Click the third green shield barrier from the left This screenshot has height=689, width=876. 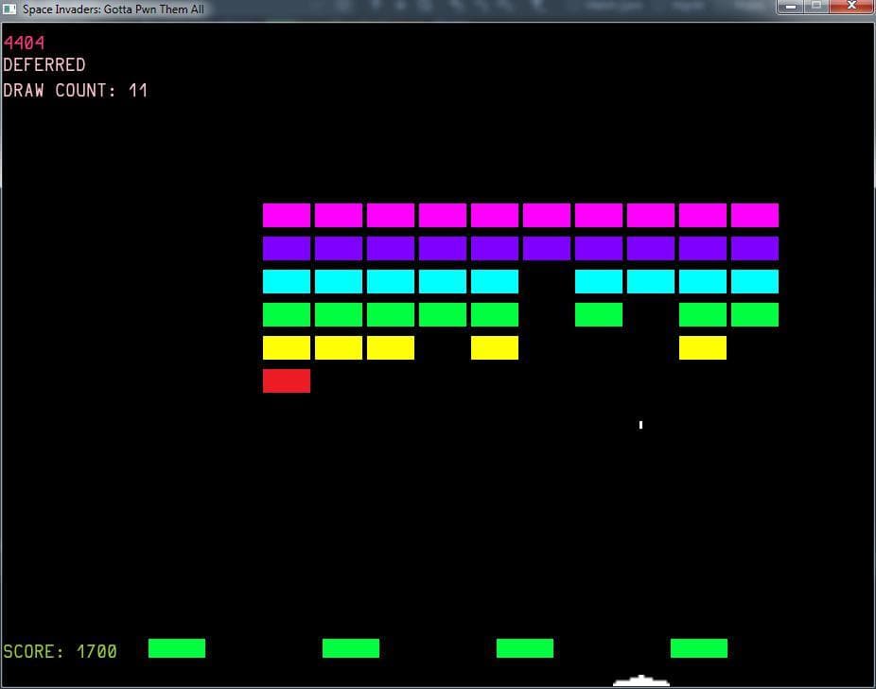(x=525, y=648)
